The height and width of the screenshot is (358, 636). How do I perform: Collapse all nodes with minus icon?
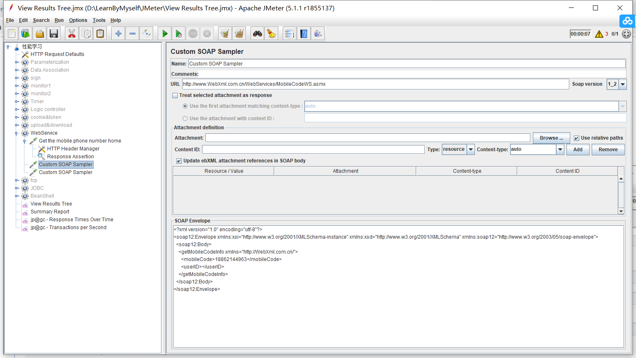(132, 34)
